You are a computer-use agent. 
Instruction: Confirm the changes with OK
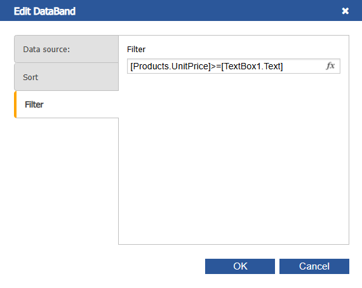pos(240,266)
